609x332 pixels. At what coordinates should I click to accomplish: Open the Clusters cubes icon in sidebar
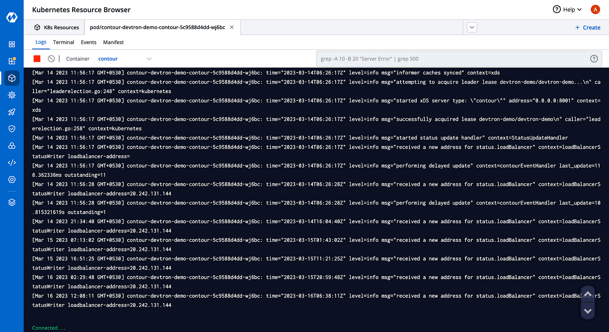coord(12,146)
